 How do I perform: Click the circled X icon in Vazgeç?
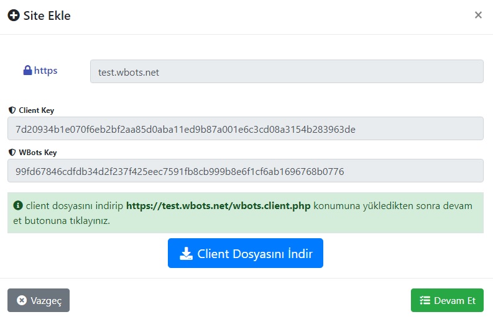tap(22, 300)
